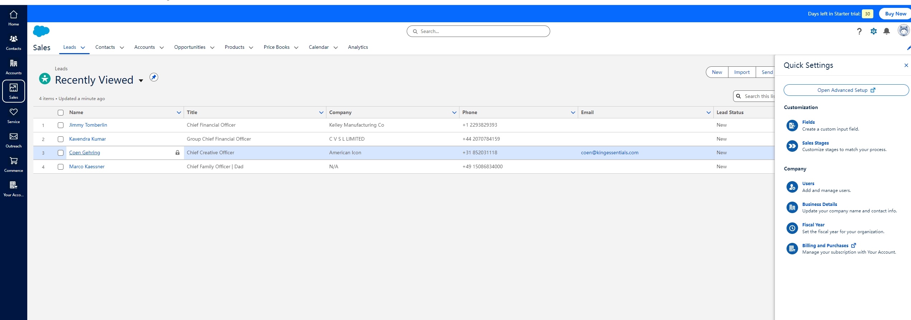Viewport: 911px width, 320px height.
Task: Expand the Price Books tab dropdown chevron
Action: [x=296, y=47]
